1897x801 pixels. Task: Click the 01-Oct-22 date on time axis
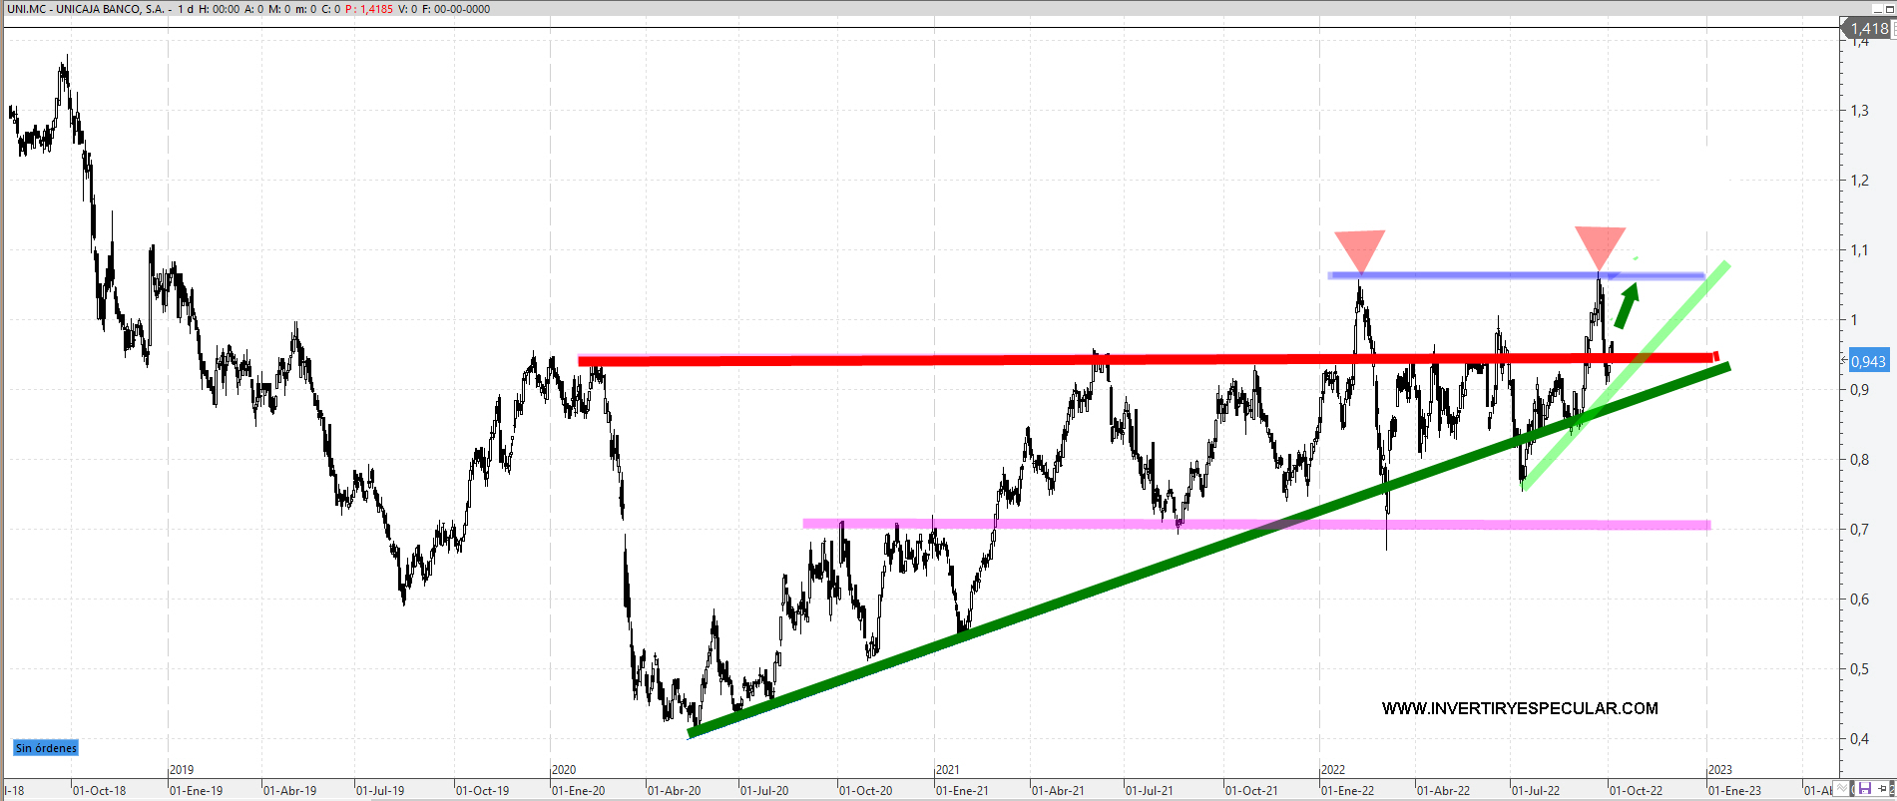1637,790
